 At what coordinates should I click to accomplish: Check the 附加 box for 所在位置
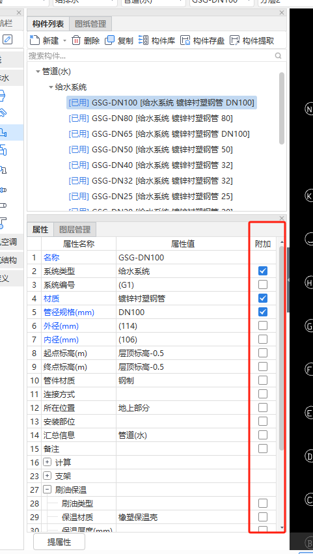[x=262, y=408]
